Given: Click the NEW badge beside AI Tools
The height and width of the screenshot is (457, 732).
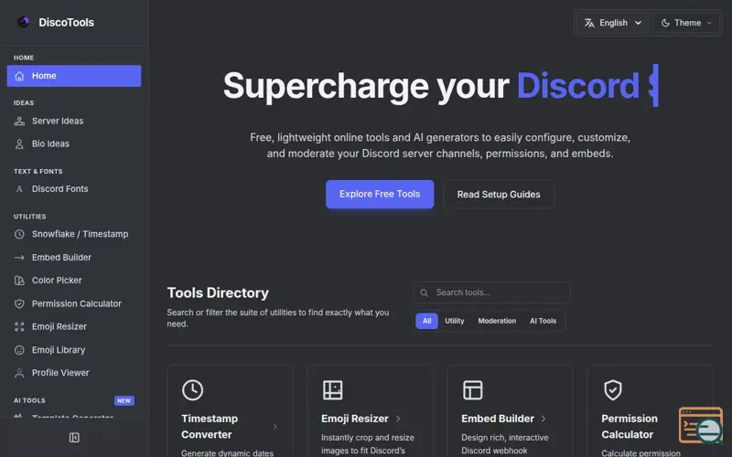Looking at the screenshot, I should click(124, 400).
